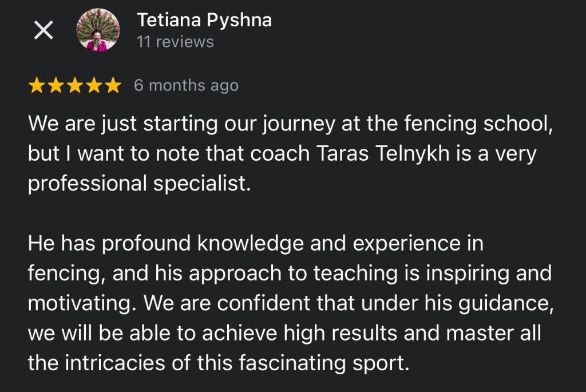Image resolution: width=586 pixels, height=392 pixels.
Task: Click the '6 months ago' timestamp
Action: [186, 86]
